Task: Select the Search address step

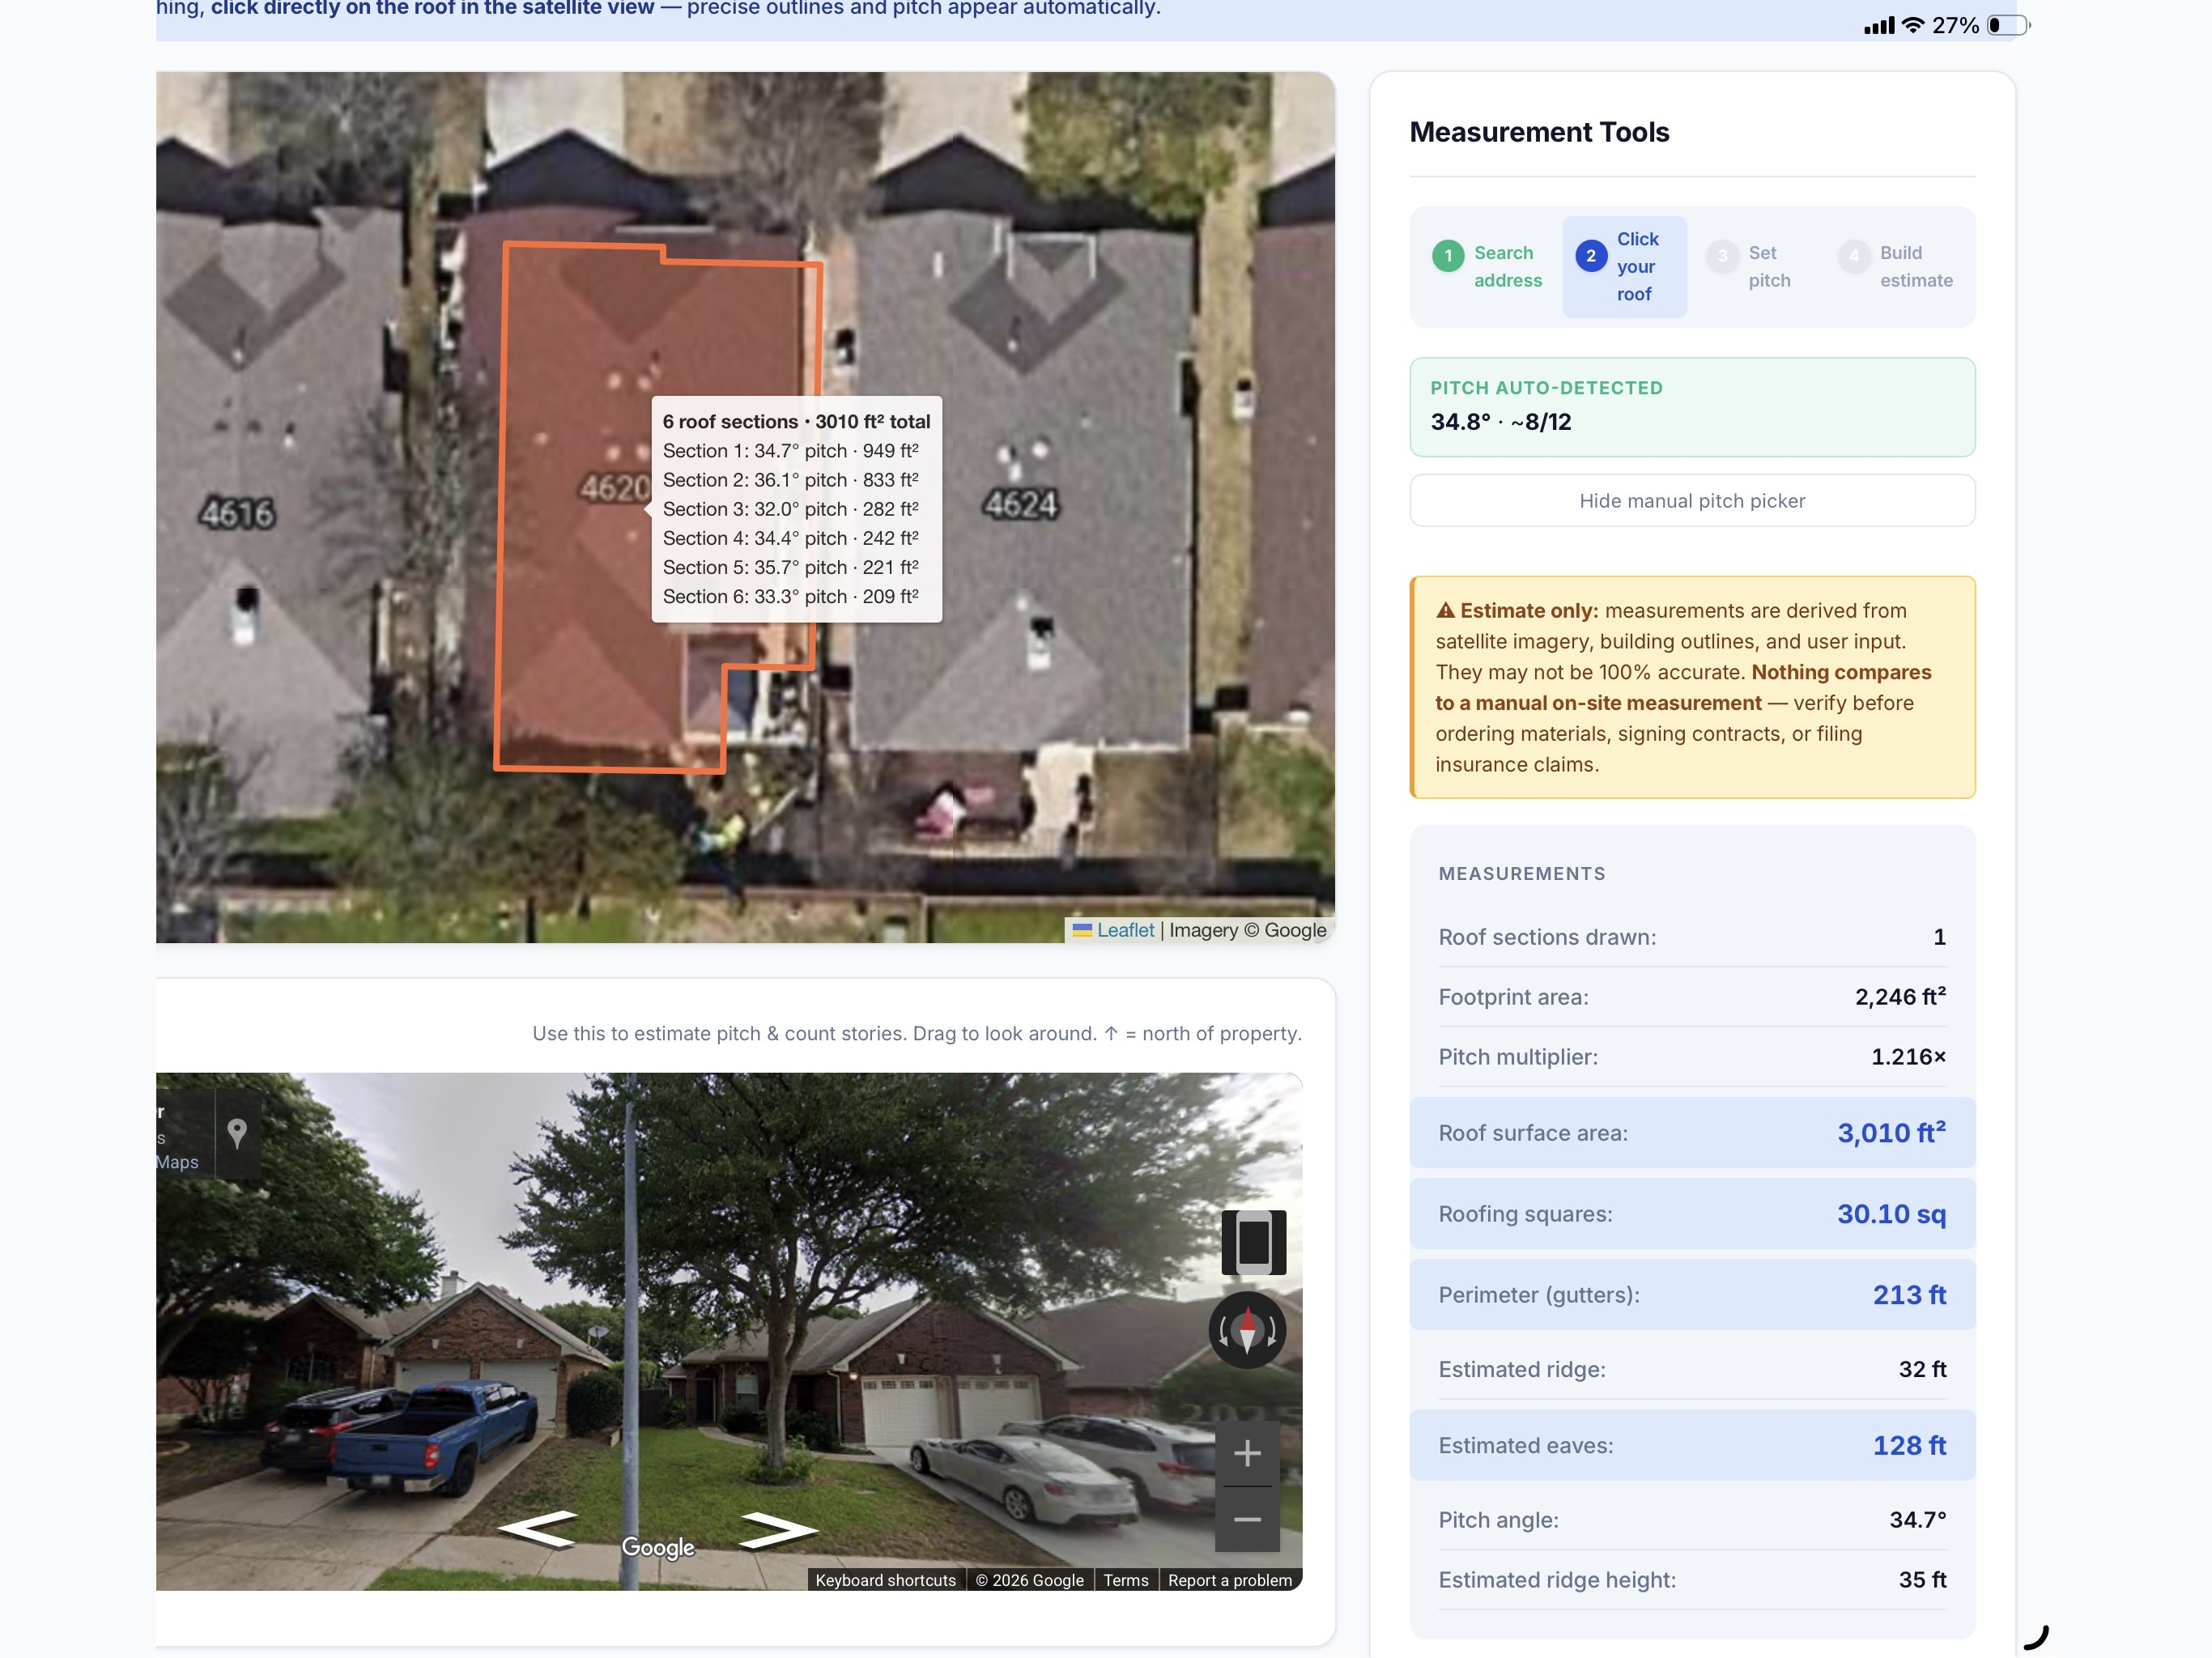Action: pos(1487,267)
